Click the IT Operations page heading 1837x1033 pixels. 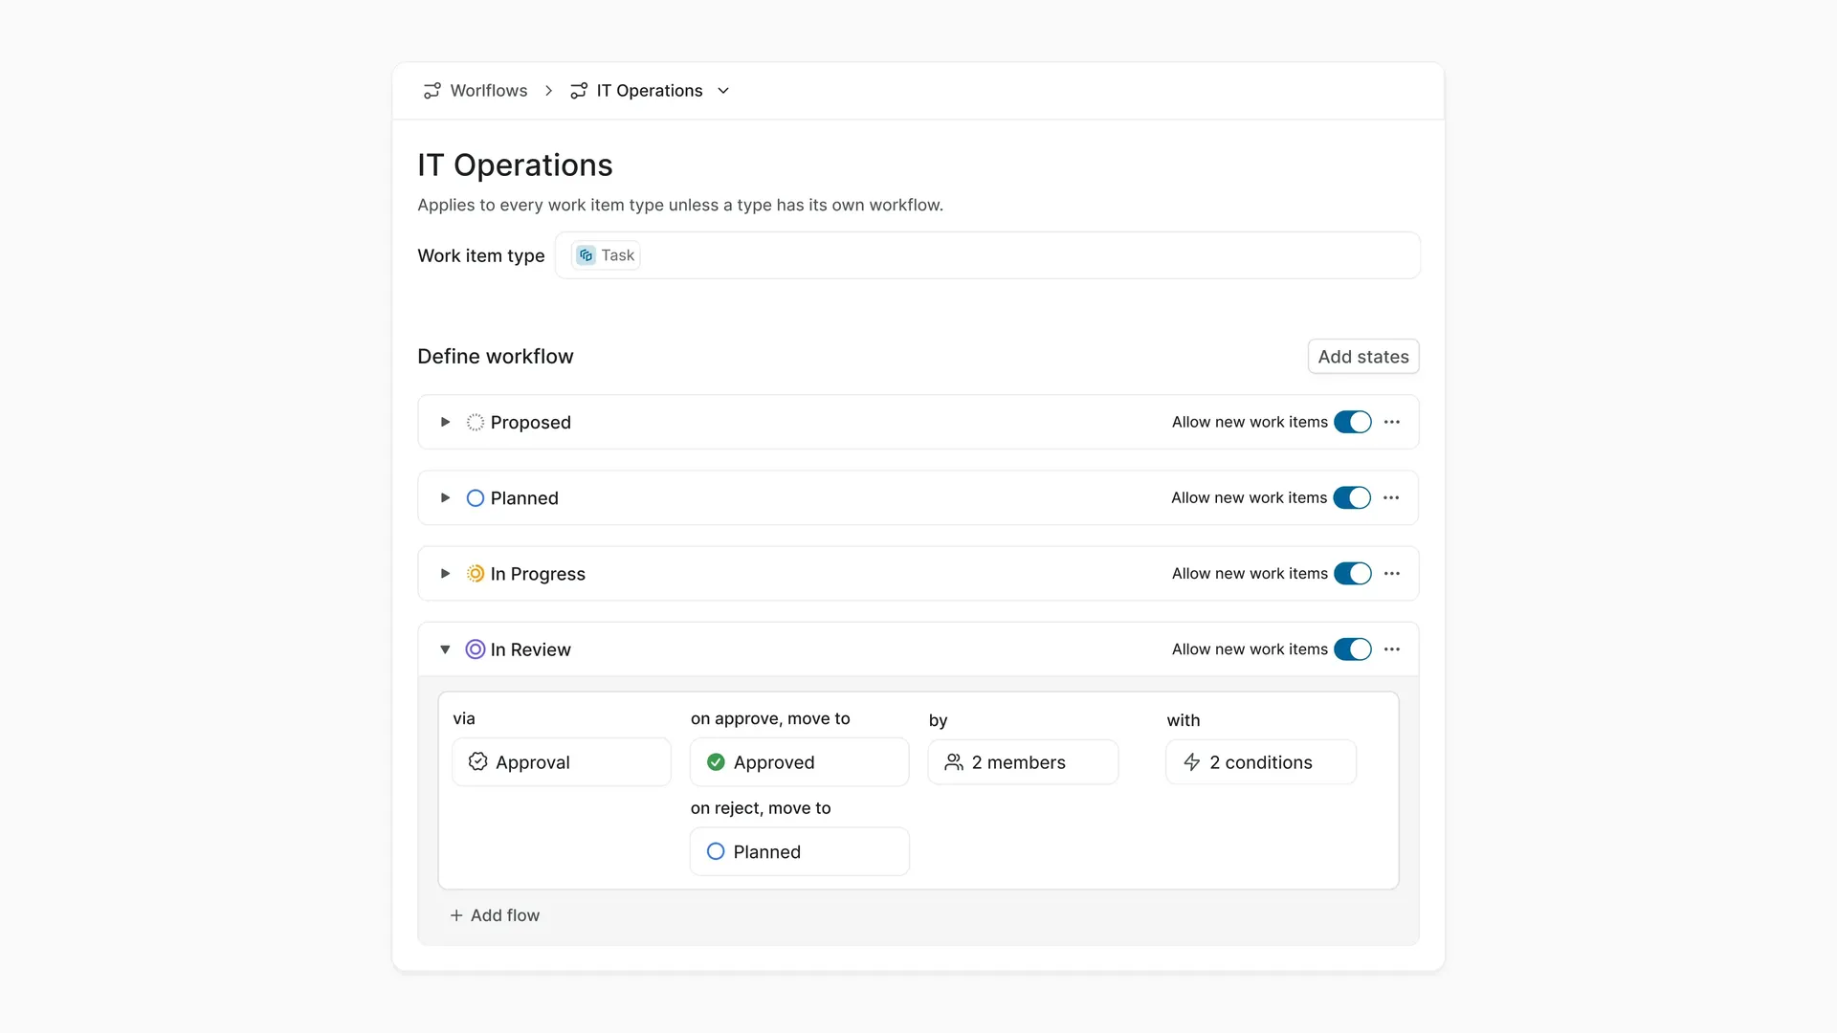pos(515,165)
